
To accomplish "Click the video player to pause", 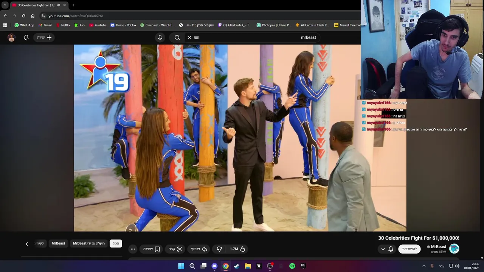I will click(x=240, y=138).
